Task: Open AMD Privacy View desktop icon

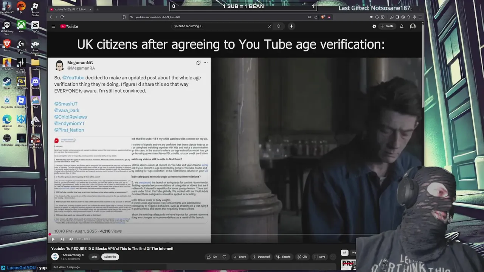Action: pyautogui.click(x=7, y=28)
